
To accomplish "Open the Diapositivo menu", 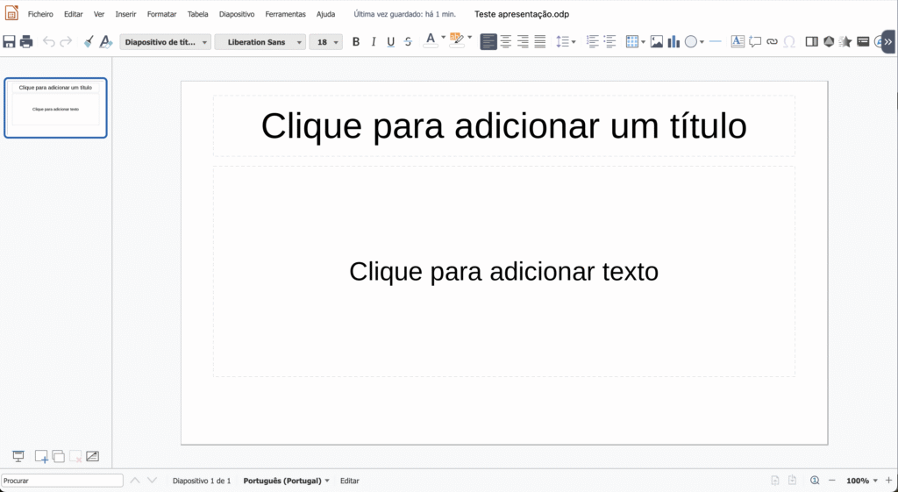I will [237, 14].
